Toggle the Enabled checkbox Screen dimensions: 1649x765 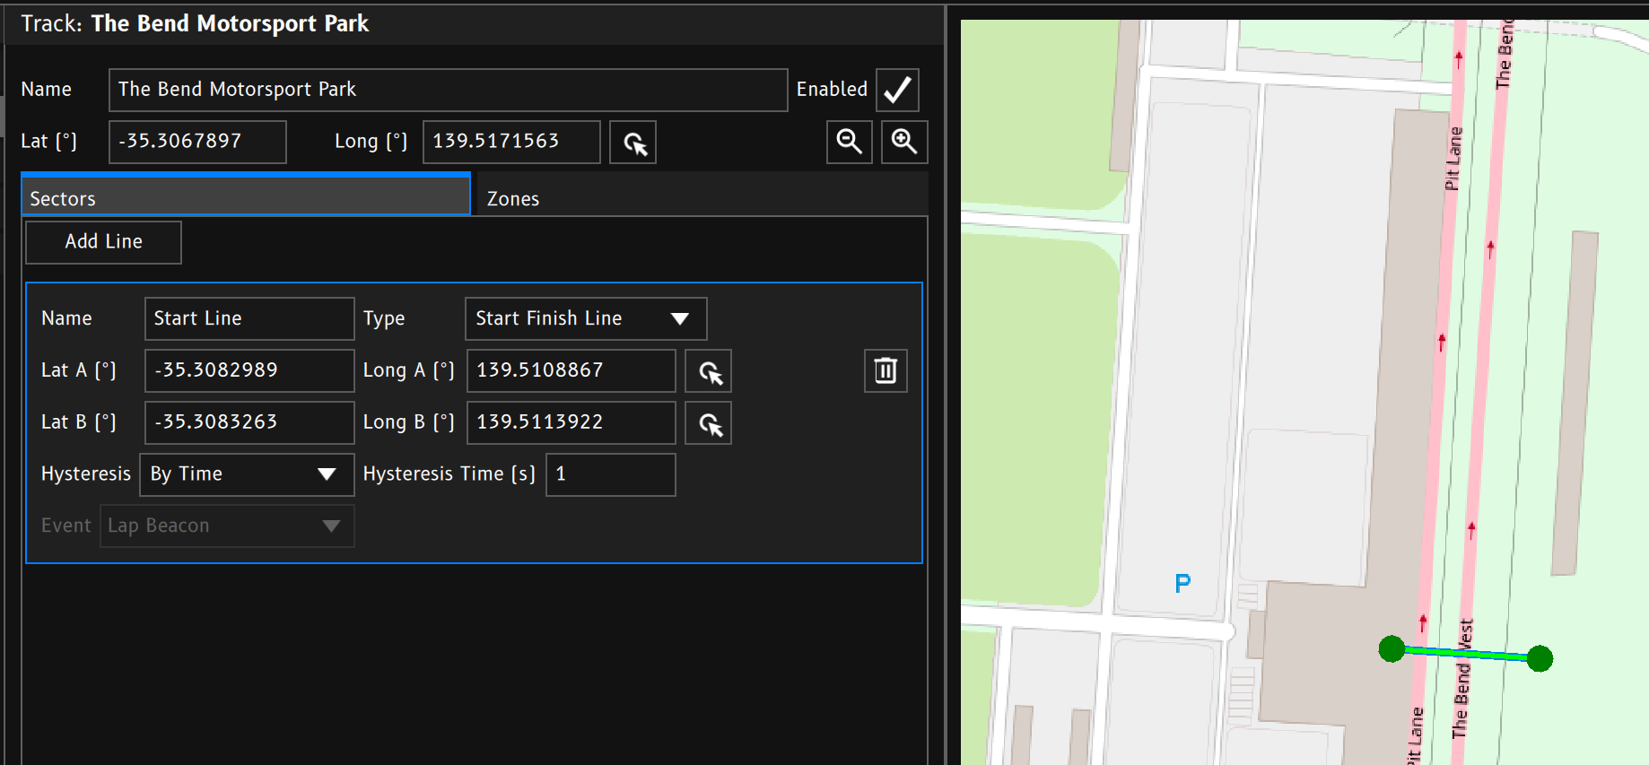[897, 90]
